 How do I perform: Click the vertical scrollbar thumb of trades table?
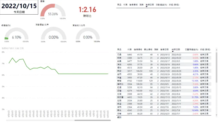tap(217, 68)
